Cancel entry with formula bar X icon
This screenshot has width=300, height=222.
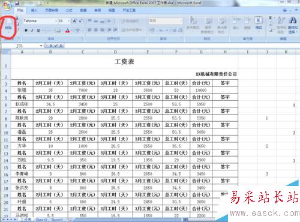tap(51, 46)
